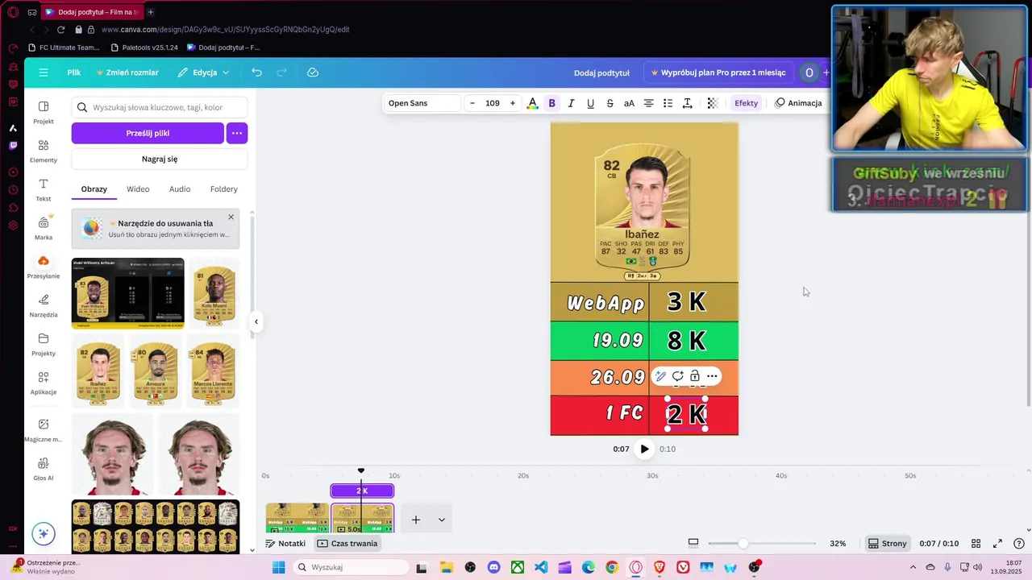Open the Elementy sidebar panel

pos(44,151)
